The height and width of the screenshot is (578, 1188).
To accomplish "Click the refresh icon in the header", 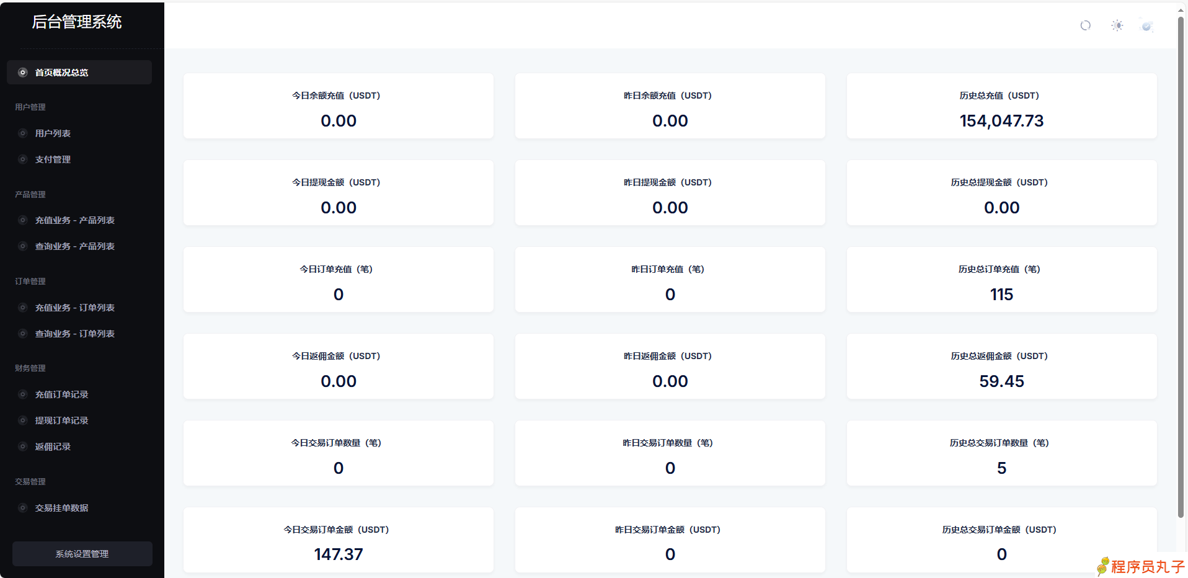I will pyautogui.click(x=1085, y=25).
